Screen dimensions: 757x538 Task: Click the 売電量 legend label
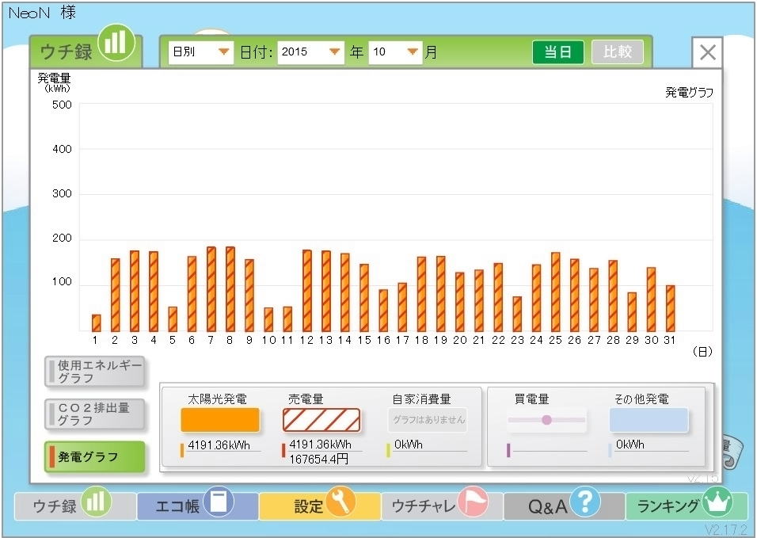pyautogui.click(x=306, y=399)
